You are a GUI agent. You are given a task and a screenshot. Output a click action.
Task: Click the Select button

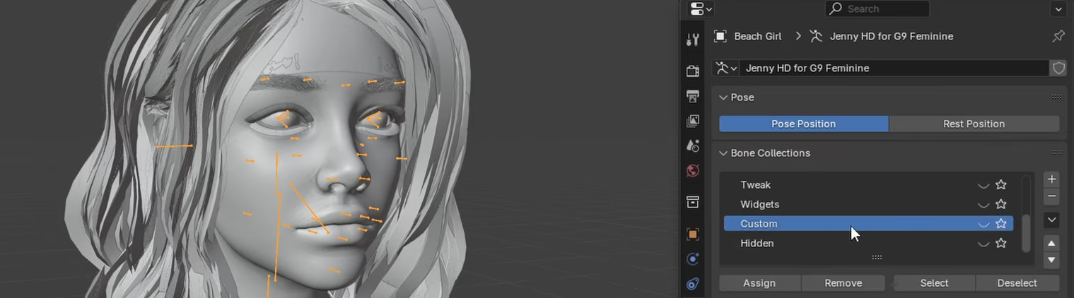click(934, 283)
